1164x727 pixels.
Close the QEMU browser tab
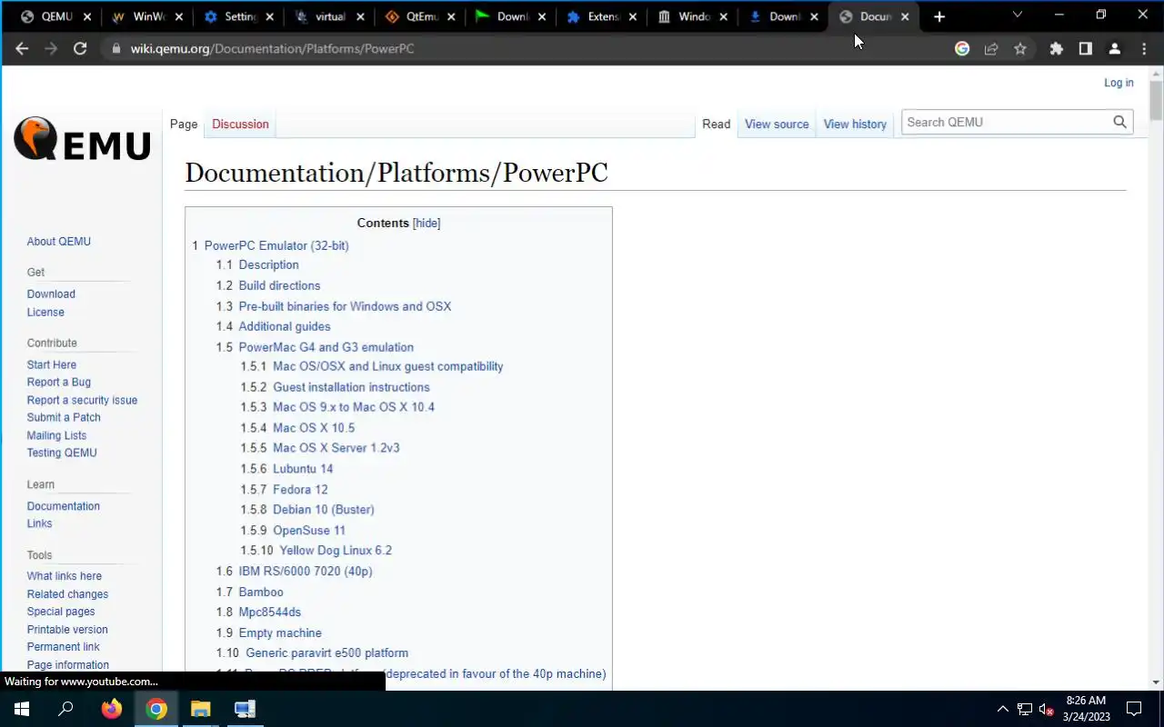pos(86,16)
